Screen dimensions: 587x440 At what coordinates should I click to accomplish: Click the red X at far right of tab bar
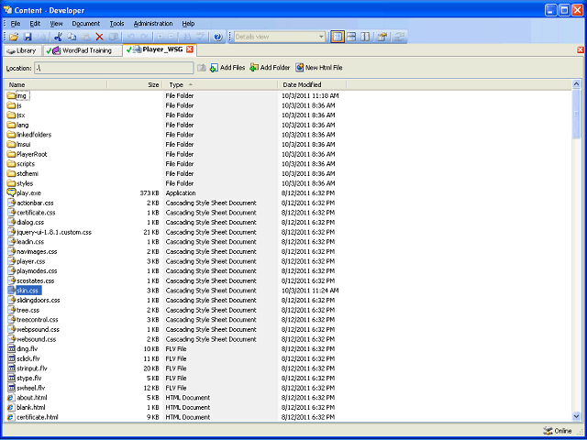pos(581,49)
